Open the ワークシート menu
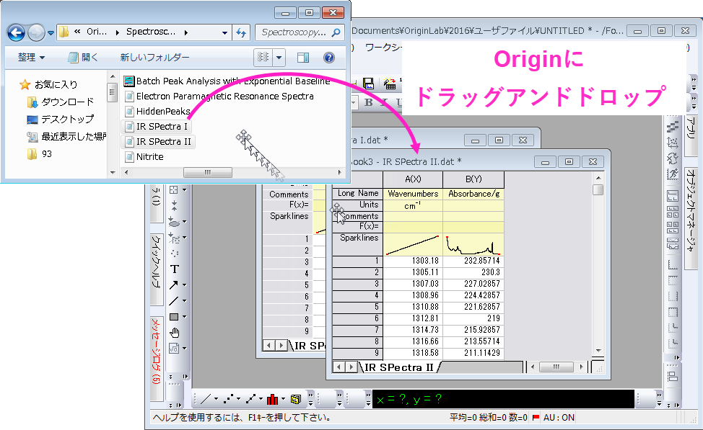 click(383, 47)
